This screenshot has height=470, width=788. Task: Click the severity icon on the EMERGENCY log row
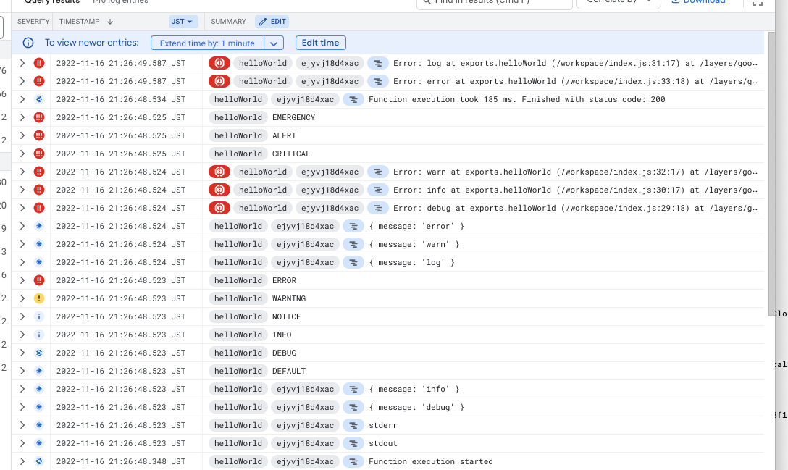[39, 117]
